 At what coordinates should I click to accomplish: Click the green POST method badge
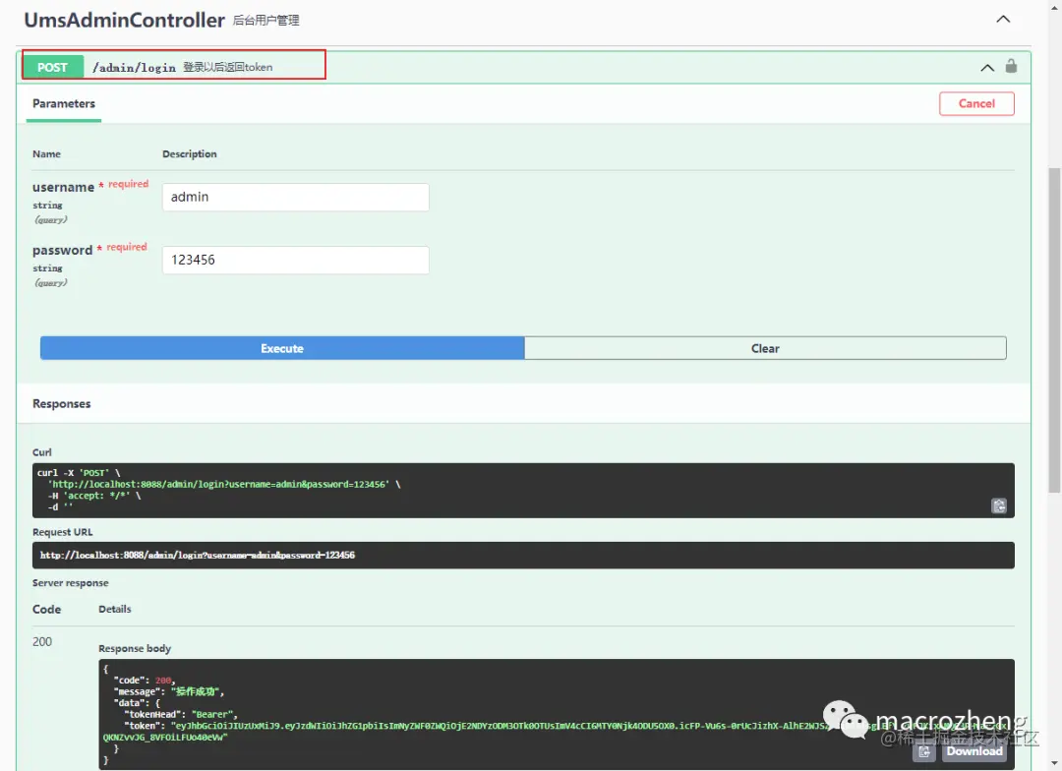point(52,67)
